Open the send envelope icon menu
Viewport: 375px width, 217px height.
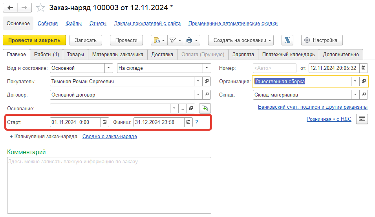coord(175,40)
